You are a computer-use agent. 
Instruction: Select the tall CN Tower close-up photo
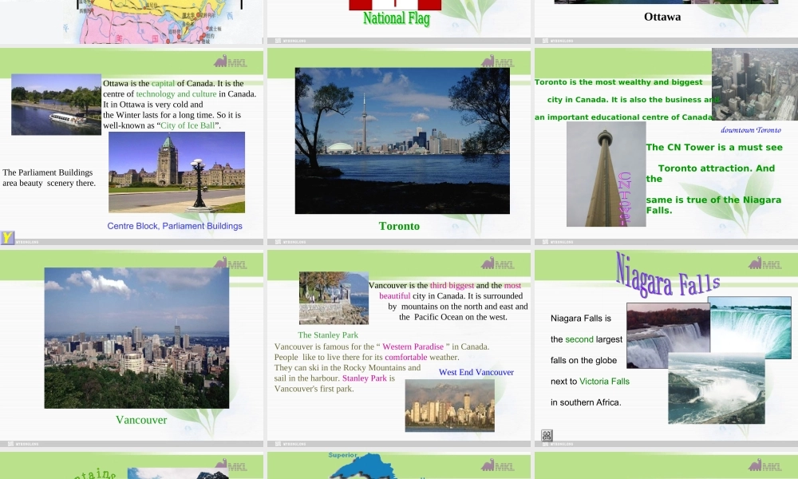(606, 174)
